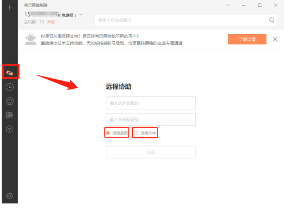Focus the 输入伙伴识别码 input field
Image resolution: width=294 pixels, height=208 pixels.
tap(150, 103)
